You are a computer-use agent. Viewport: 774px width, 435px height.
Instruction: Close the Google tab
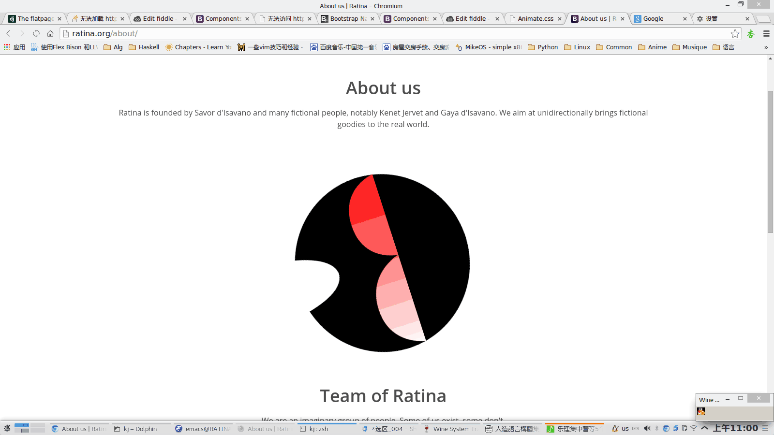pos(685,19)
